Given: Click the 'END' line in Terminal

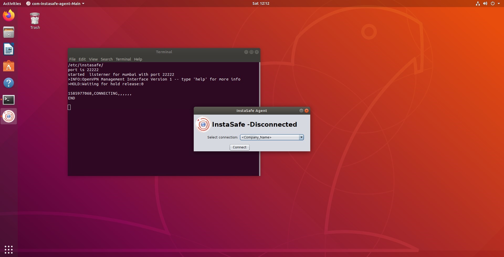Looking at the screenshot, I should click(71, 98).
